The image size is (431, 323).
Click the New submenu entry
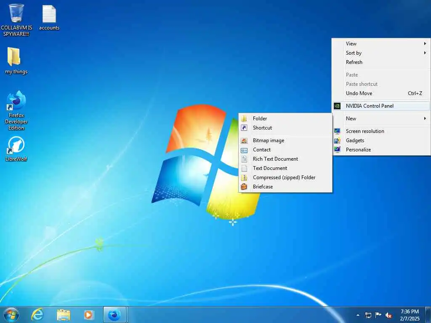381,119
